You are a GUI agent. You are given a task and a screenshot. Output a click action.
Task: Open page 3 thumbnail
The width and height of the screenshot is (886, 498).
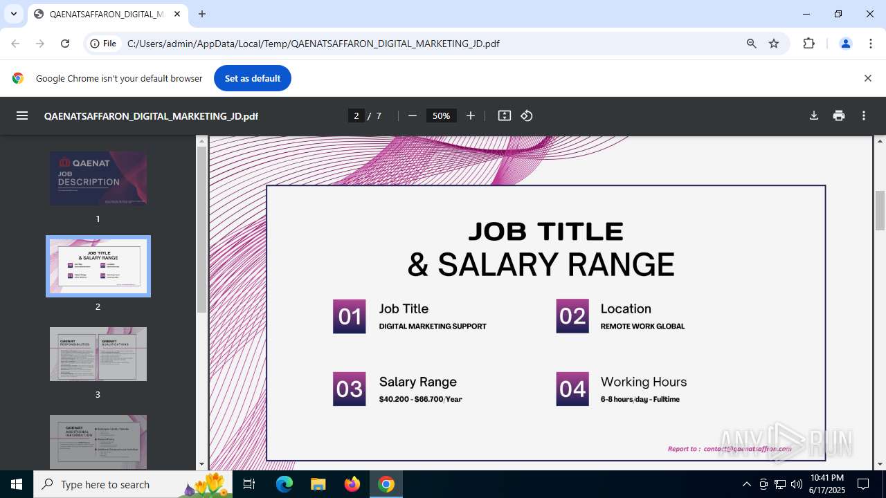pyautogui.click(x=98, y=354)
